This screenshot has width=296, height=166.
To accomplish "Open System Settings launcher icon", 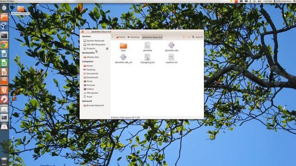I will (4, 100).
